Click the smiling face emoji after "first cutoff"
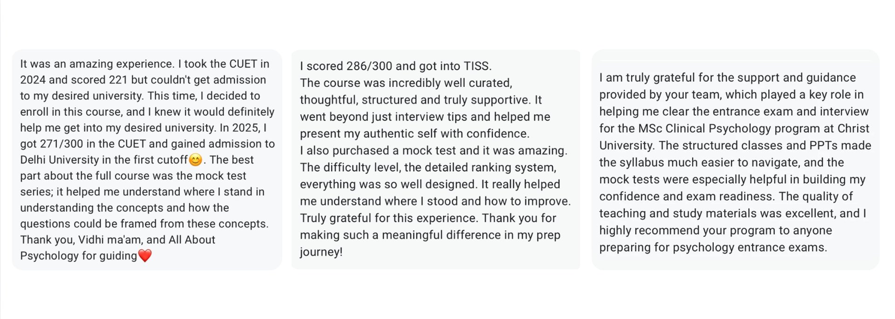 [195, 160]
